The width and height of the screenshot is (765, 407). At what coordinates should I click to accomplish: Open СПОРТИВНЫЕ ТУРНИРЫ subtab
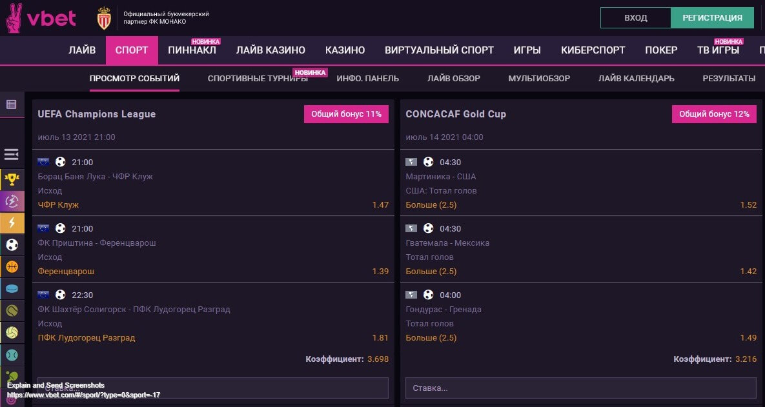258,79
